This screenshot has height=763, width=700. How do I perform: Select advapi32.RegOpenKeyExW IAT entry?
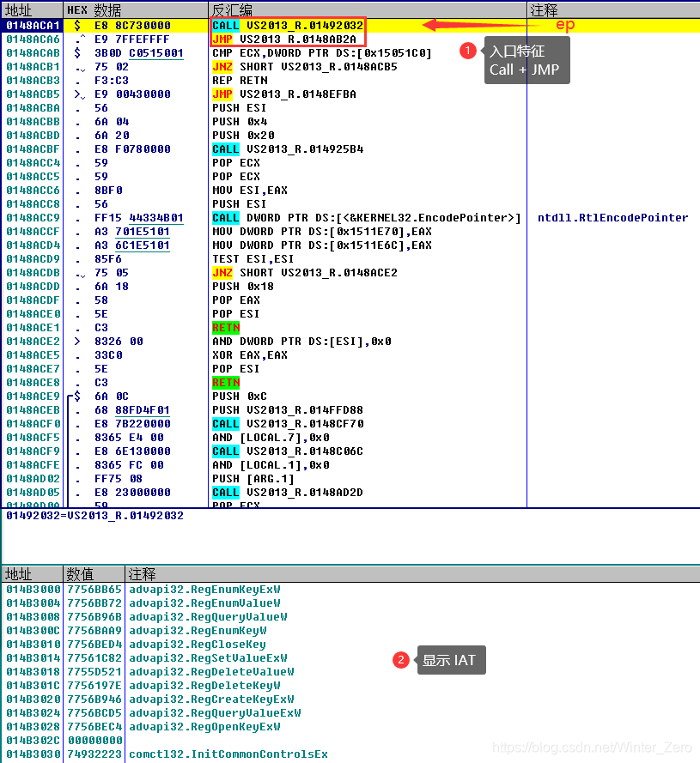pos(204,726)
